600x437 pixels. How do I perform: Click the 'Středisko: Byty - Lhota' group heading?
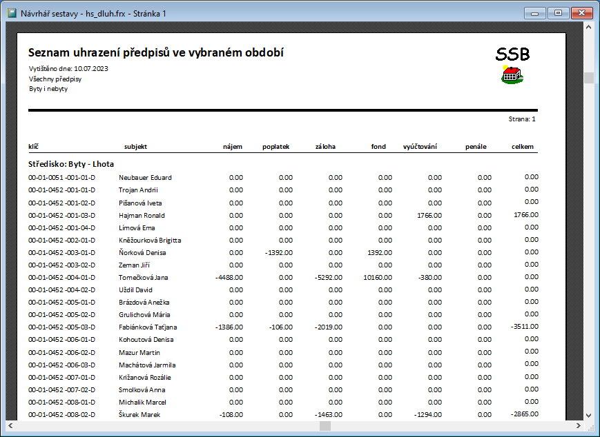pyautogui.click(x=70, y=164)
